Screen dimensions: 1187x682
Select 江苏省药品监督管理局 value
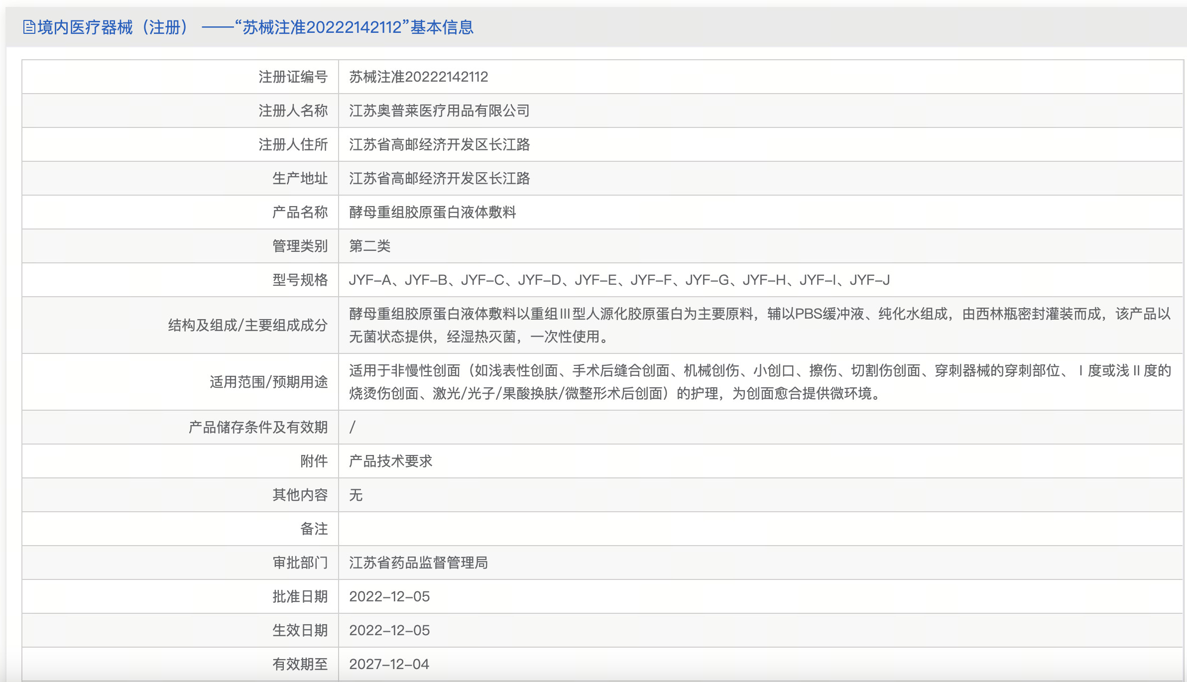[x=418, y=563]
